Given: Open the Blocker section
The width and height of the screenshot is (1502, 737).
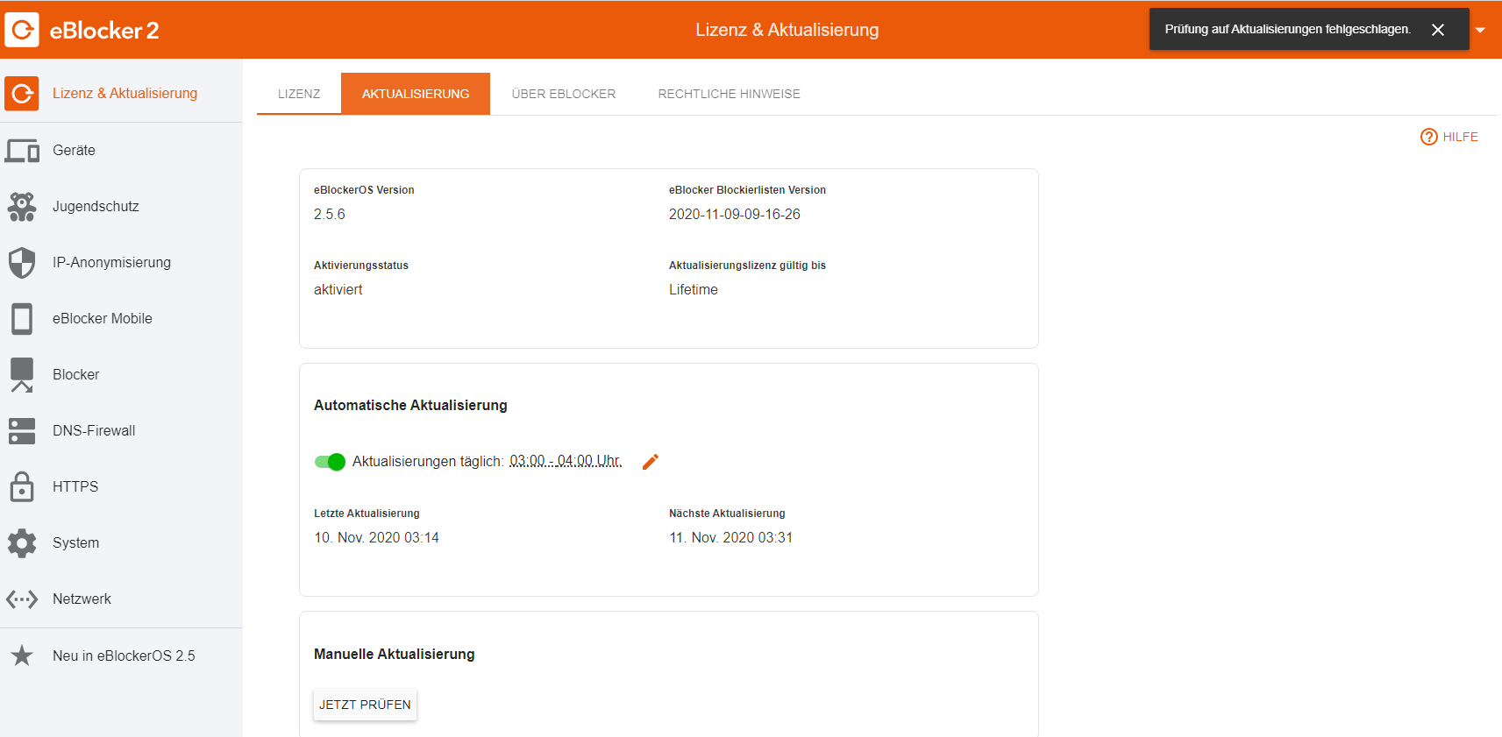Looking at the screenshot, I should [x=121, y=375].
